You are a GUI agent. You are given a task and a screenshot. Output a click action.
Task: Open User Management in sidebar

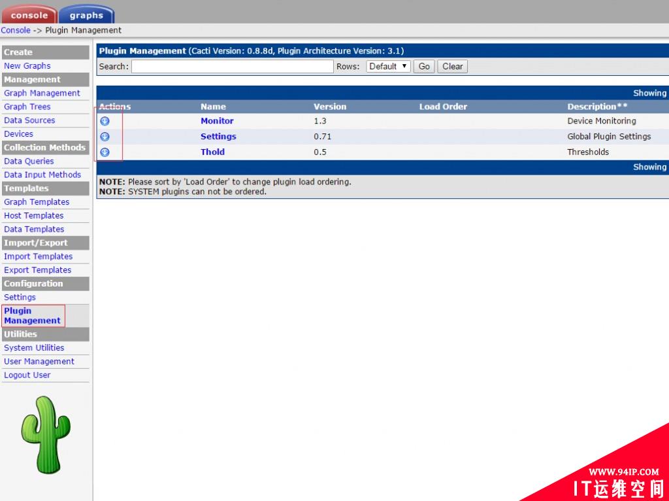click(x=39, y=361)
